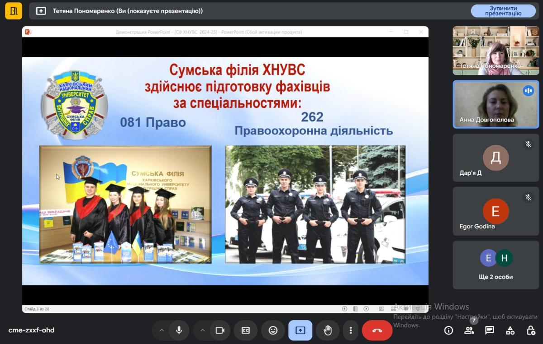Open chat with everyone icon
The height and width of the screenshot is (344, 543).
click(490, 330)
